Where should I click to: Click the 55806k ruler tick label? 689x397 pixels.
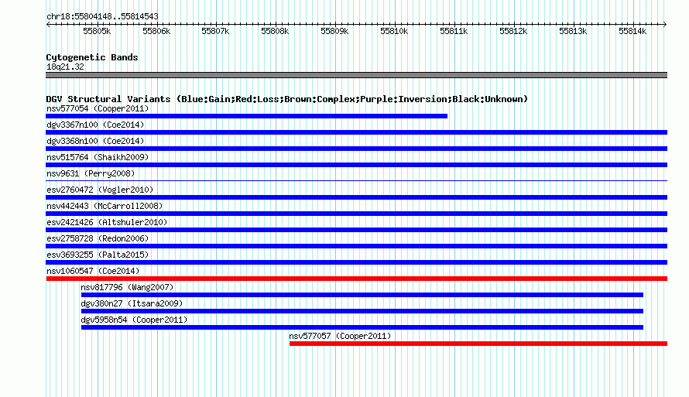click(156, 31)
